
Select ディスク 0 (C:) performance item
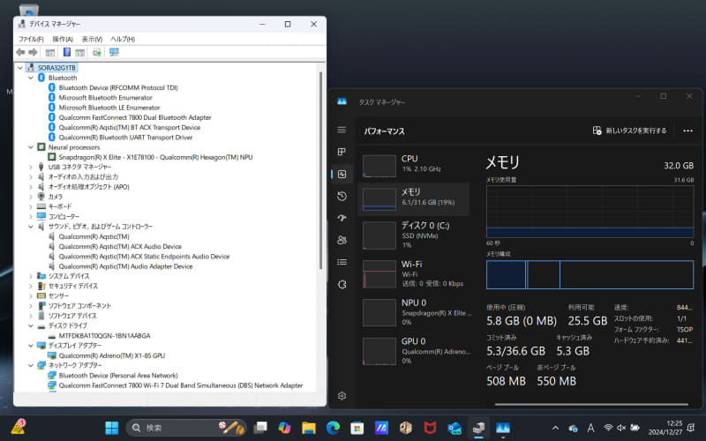413,235
